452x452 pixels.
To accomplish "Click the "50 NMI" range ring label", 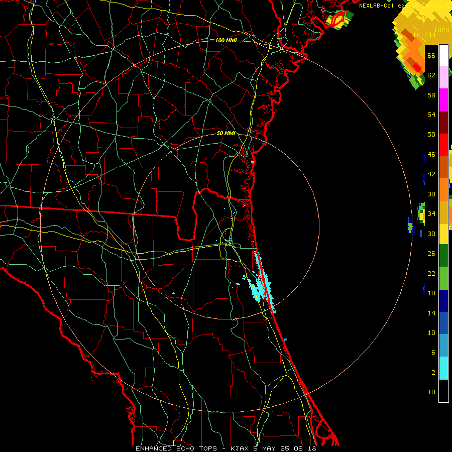I will (x=226, y=133).
